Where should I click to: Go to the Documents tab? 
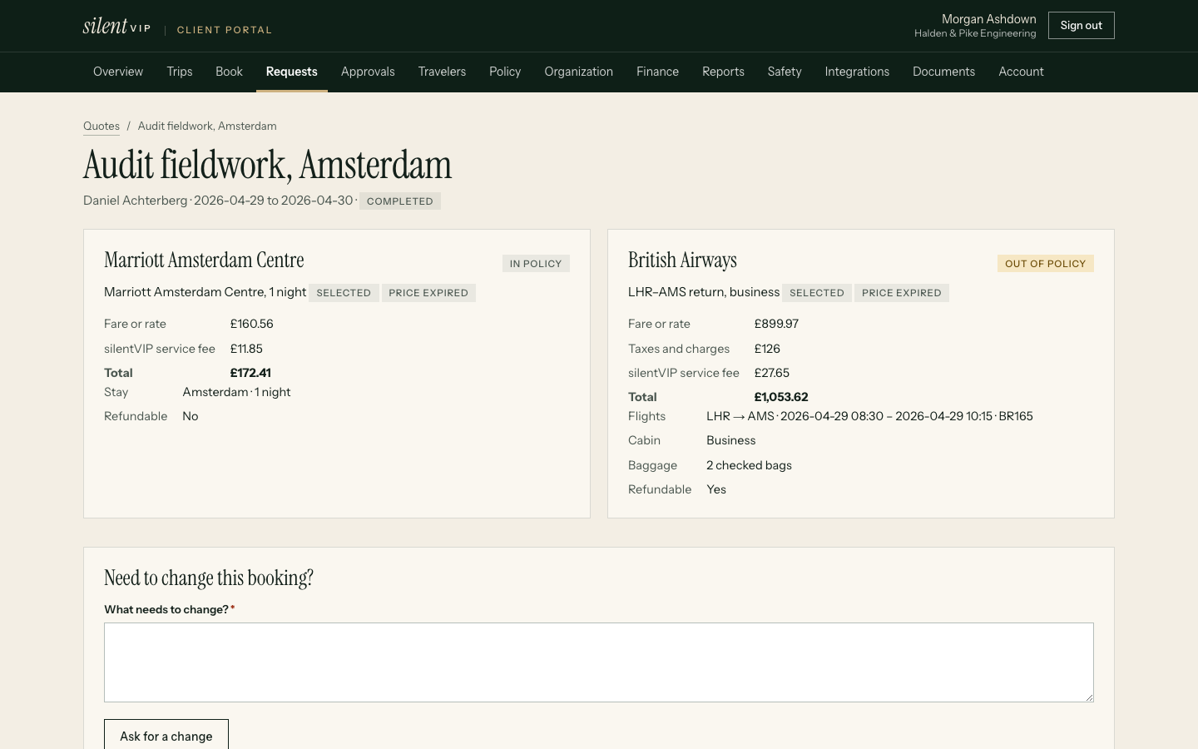tap(943, 72)
